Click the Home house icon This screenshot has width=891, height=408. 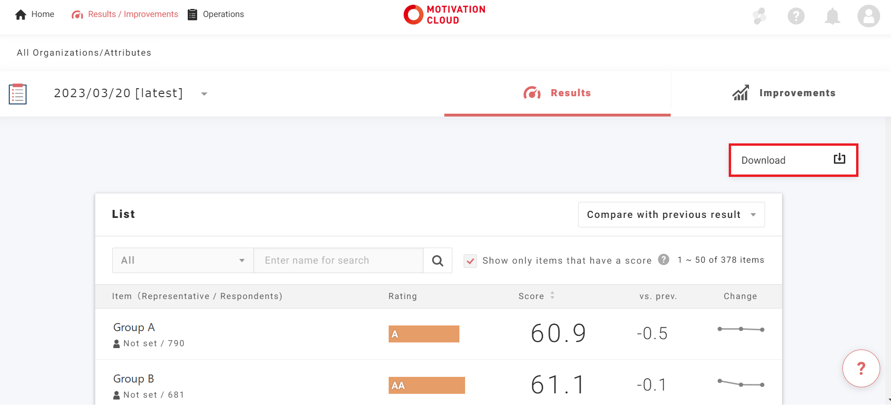[x=21, y=15]
